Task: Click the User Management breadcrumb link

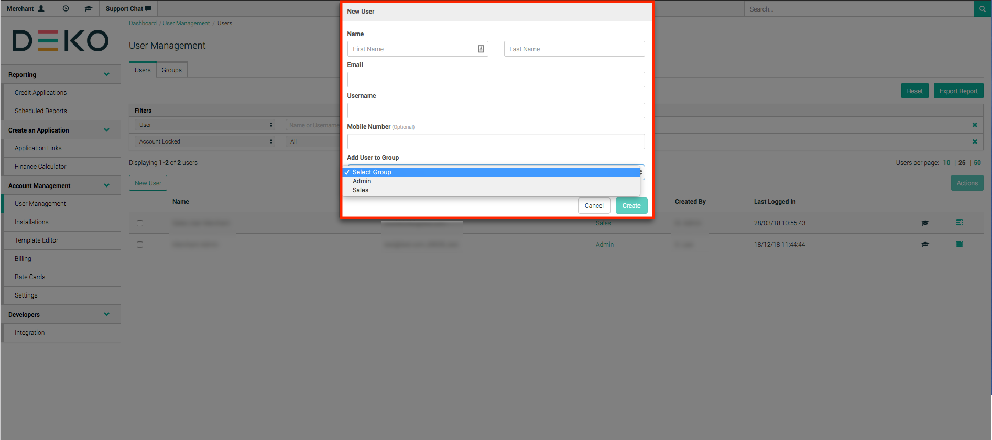Action: (186, 23)
